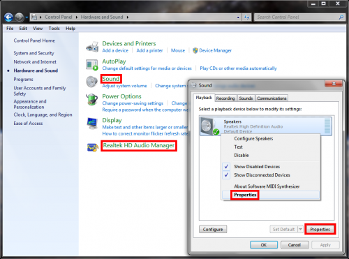
Task: Open Device Manager link
Action: click(216, 50)
